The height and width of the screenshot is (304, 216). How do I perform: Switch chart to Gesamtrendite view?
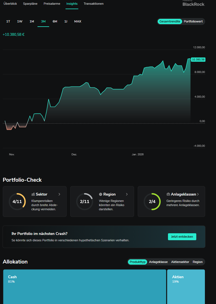click(x=170, y=21)
